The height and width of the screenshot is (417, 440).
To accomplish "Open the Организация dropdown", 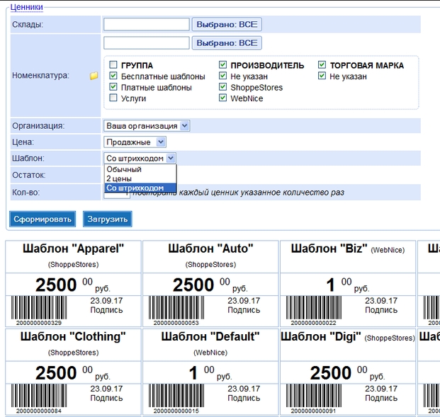I will 147,125.
